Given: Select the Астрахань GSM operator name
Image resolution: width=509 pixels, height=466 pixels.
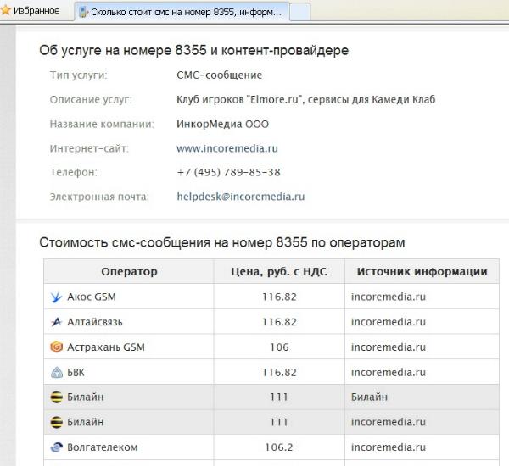Looking at the screenshot, I should pyautogui.click(x=106, y=347).
